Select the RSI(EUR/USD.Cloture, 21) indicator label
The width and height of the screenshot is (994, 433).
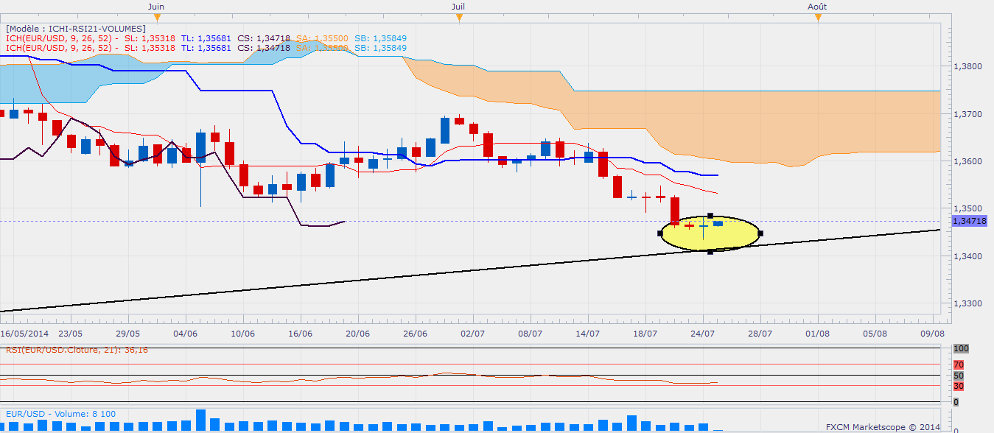pyautogui.click(x=77, y=351)
